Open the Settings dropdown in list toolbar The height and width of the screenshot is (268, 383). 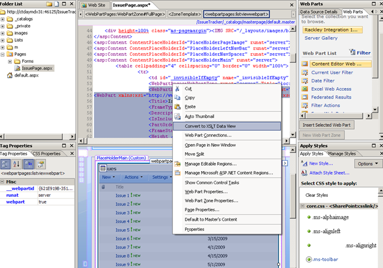[162, 177]
